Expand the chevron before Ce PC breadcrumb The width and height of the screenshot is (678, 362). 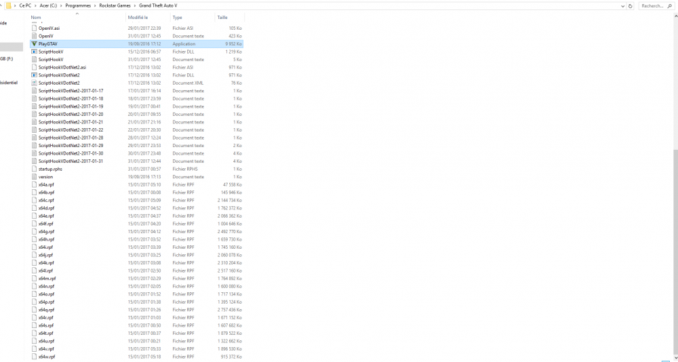pos(15,5)
